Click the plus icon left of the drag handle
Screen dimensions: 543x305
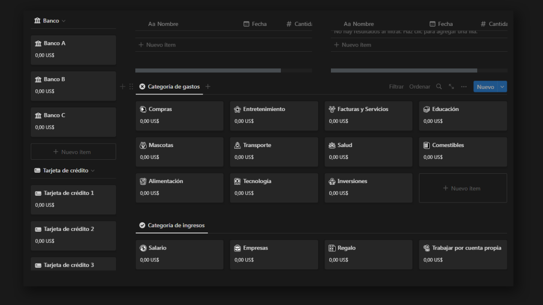point(123,86)
